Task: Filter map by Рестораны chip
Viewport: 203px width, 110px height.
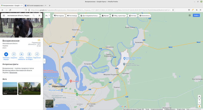Action: click(59, 16)
